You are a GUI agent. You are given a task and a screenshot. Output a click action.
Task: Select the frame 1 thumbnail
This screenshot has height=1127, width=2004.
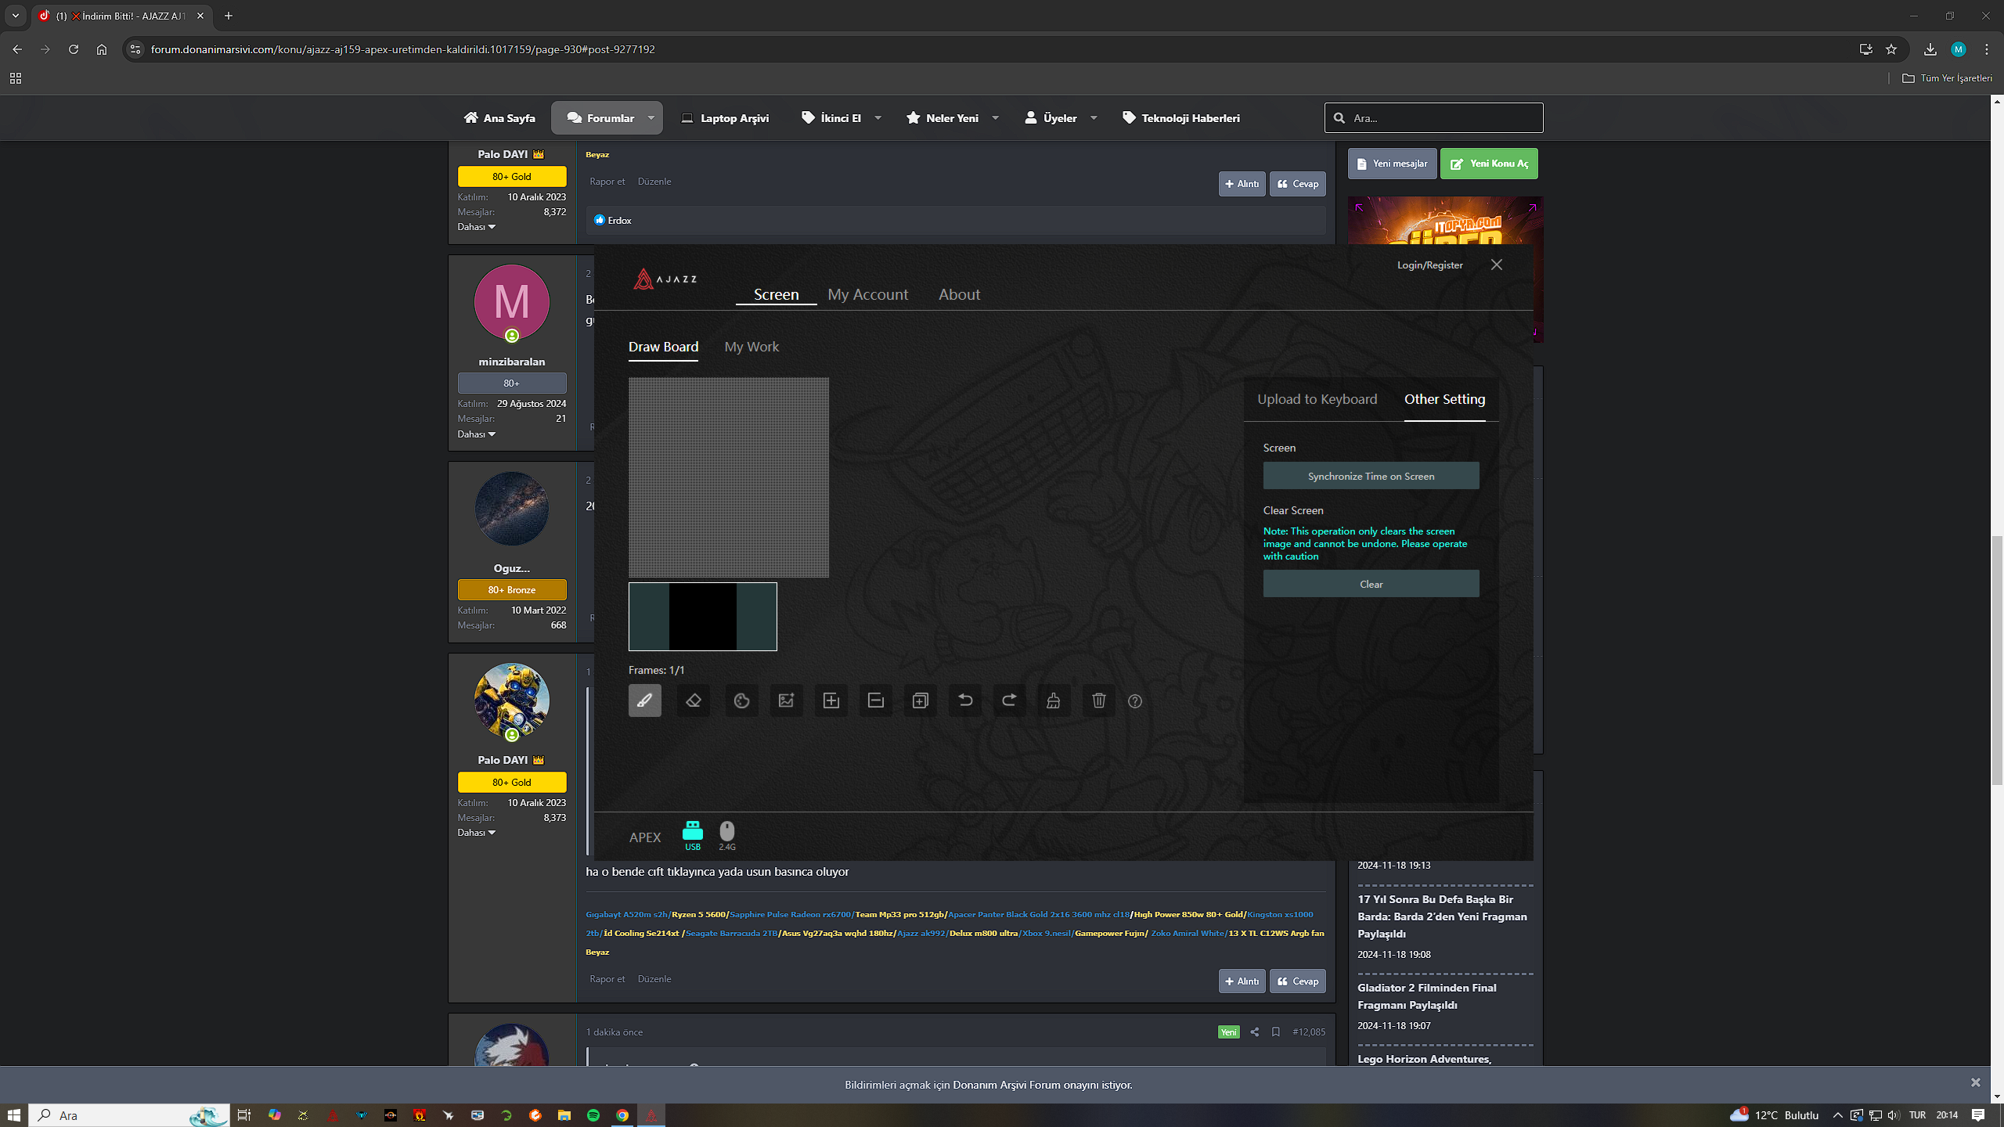coord(702,616)
